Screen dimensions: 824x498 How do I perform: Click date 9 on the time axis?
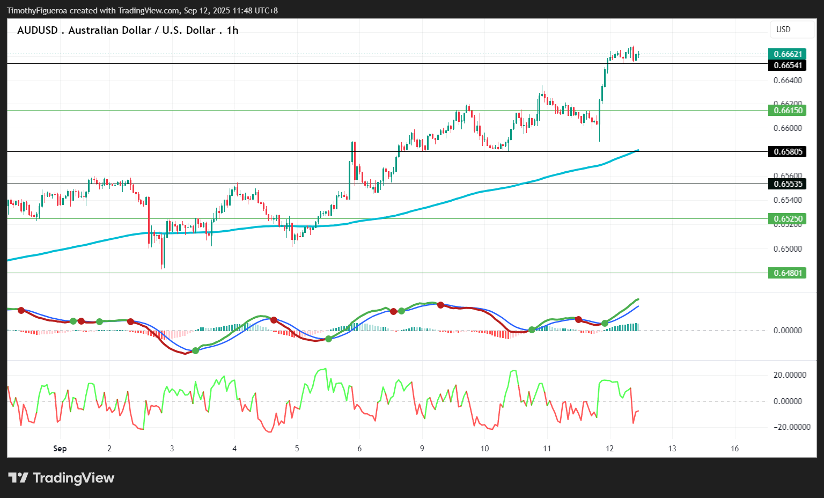[422, 449]
